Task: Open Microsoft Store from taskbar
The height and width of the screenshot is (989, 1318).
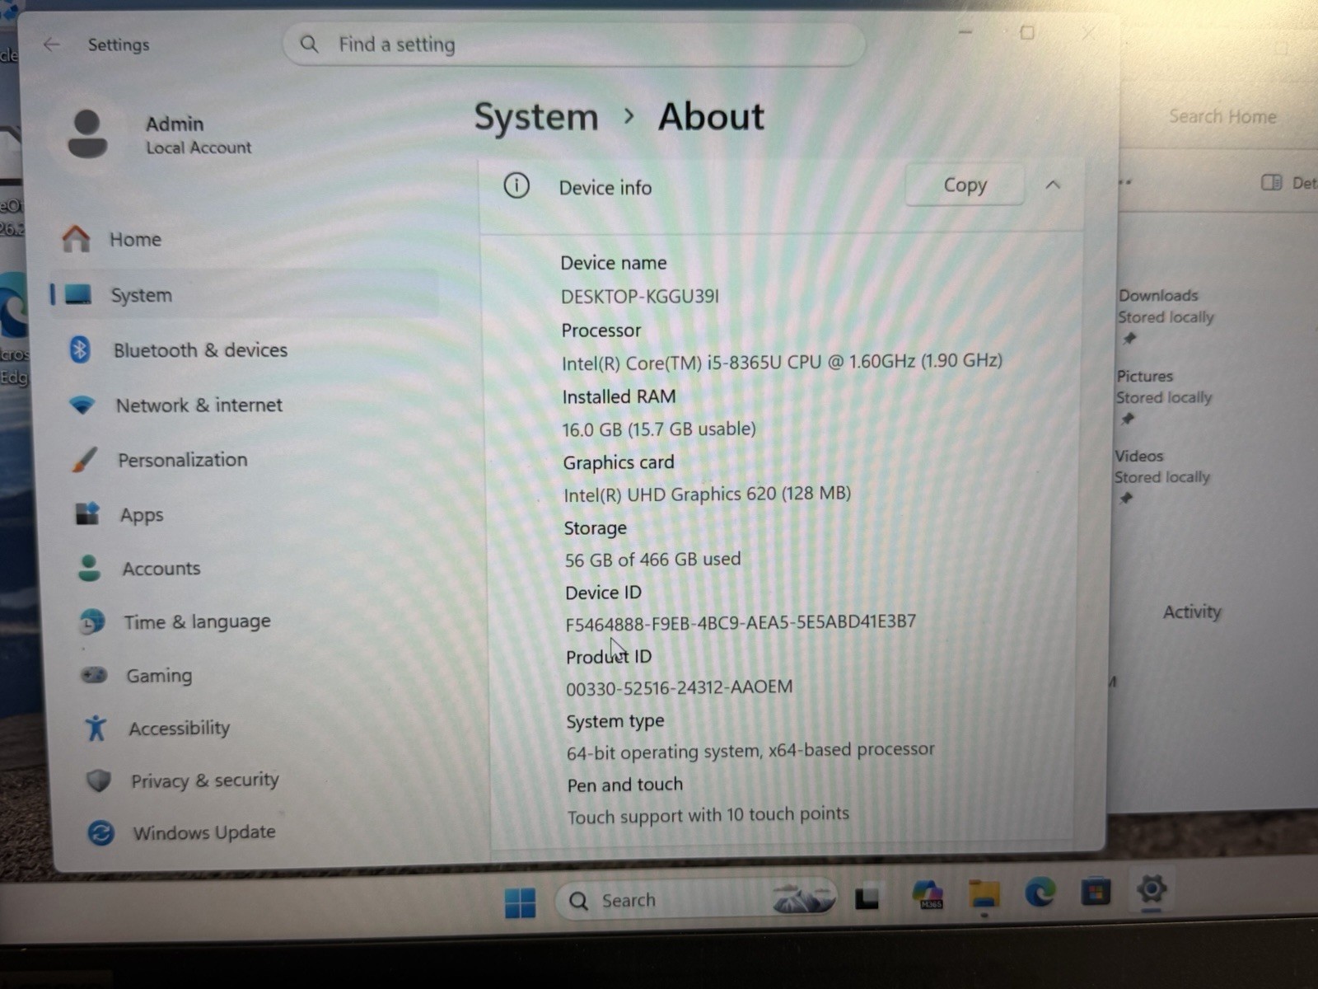Action: tap(1096, 892)
